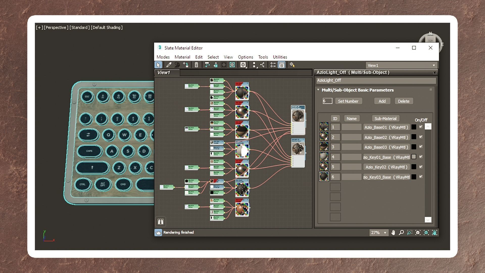
Task: Click the trash delete selected icon
Action: click(x=196, y=65)
